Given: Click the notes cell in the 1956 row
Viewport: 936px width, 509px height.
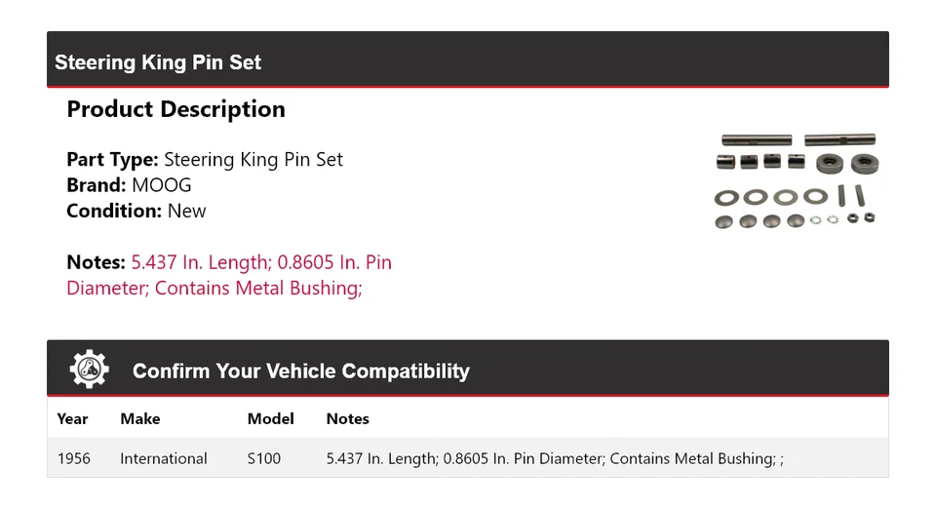Looking at the screenshot, I should [x=554, y=458].
